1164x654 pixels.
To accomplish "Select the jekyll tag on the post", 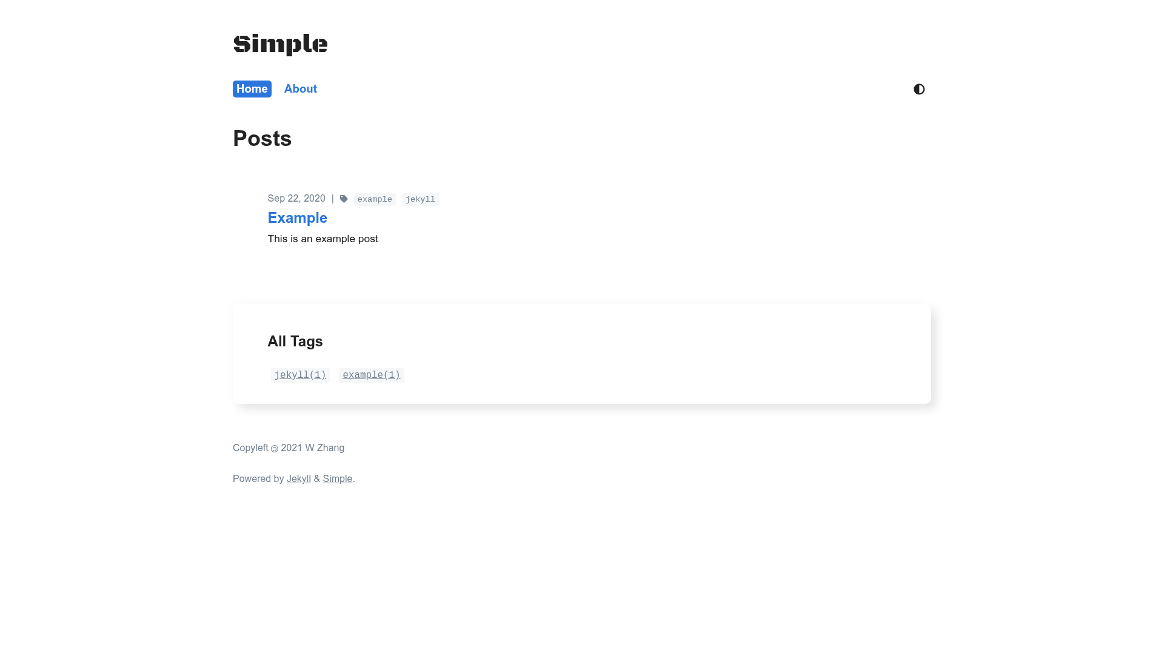I will pyautogui.click(x=420, y=199).
